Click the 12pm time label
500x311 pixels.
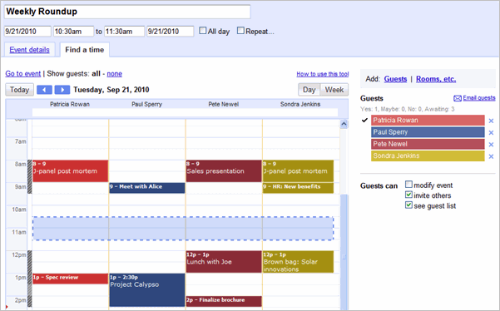coord(19,255)
